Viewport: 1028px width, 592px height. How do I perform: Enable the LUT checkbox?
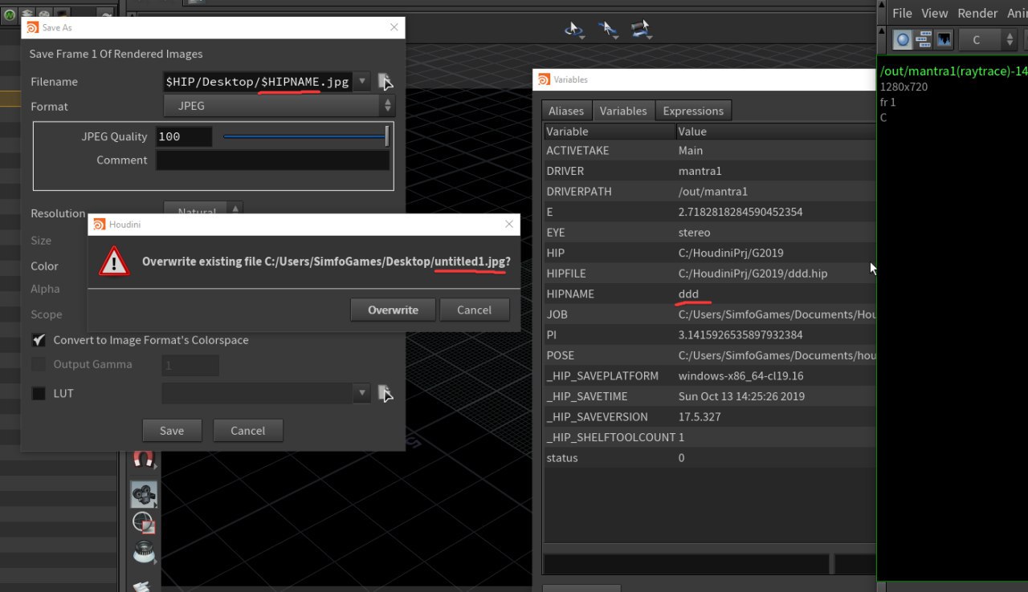(39, 393)
